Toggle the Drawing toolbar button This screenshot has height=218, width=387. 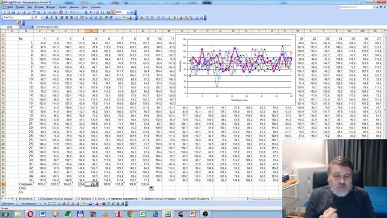click(112, 12)
